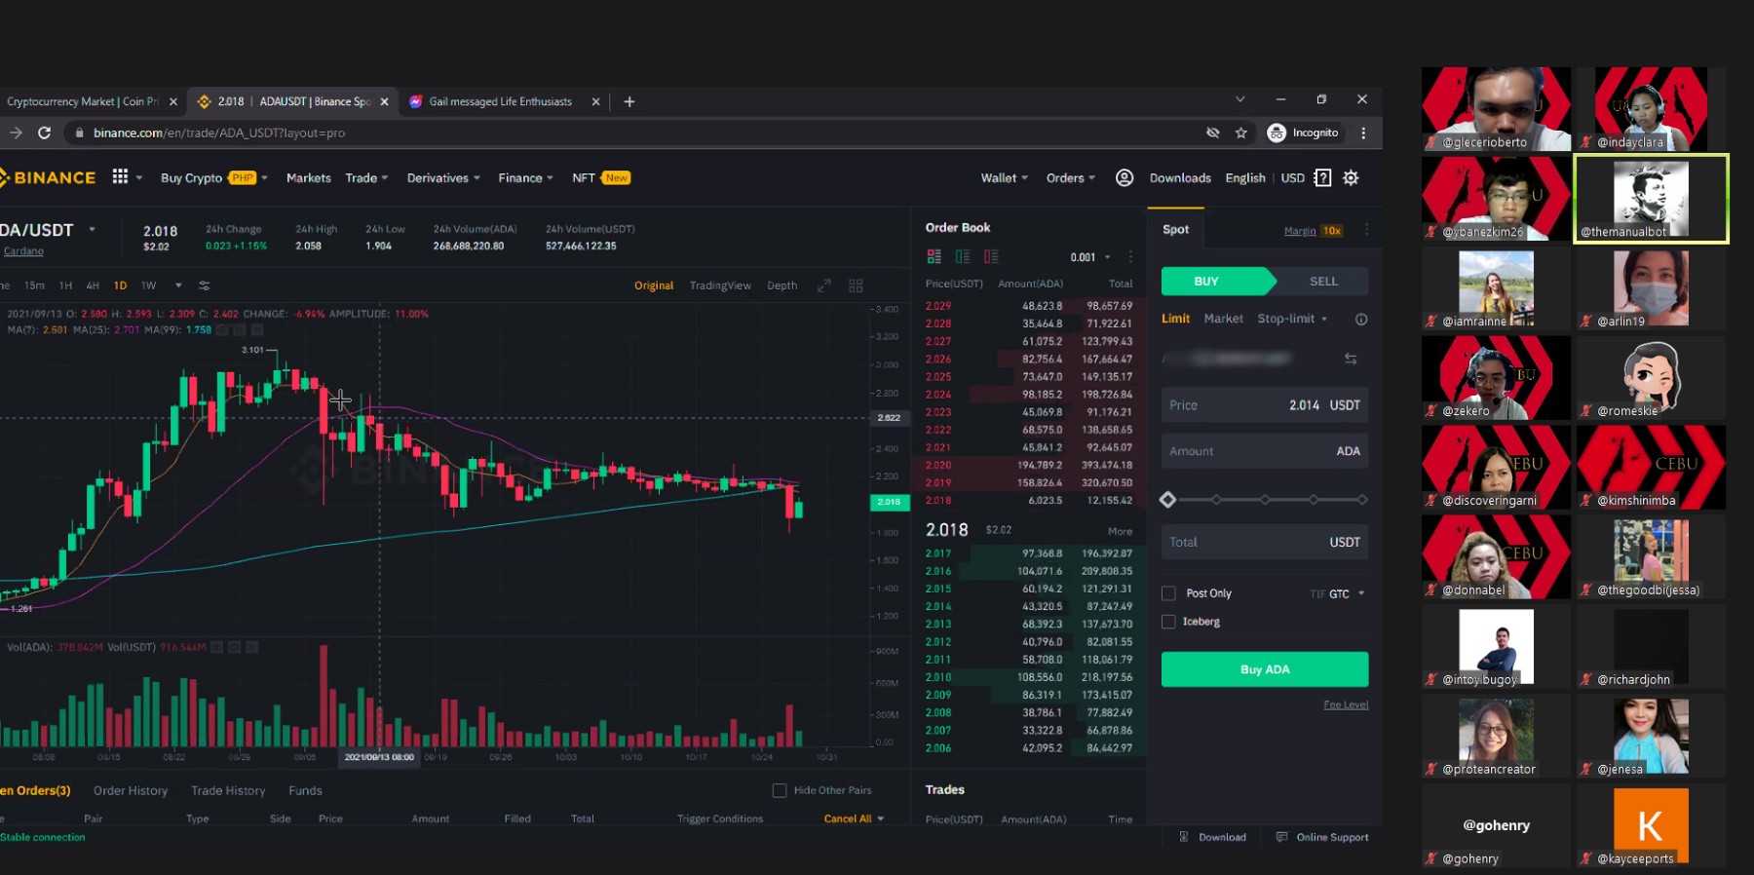Open the Trade History tab
1754x875 pixels.
[x=228, y=790]
